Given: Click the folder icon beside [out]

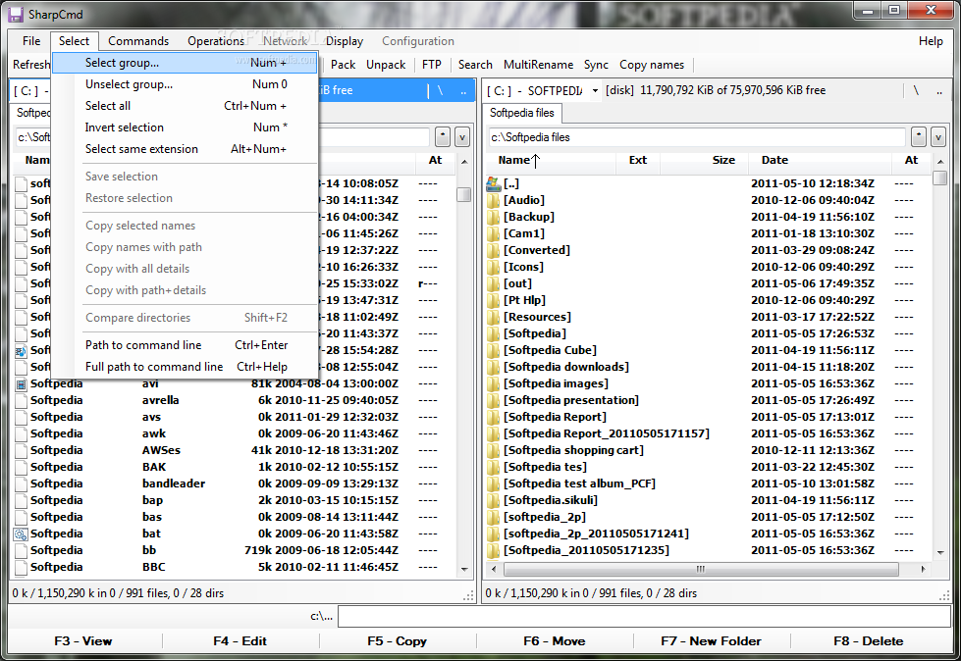Looking at the screenshot, I should [x=494, y=283].
